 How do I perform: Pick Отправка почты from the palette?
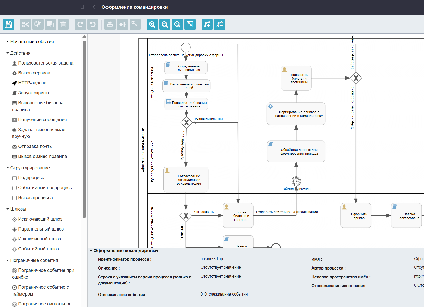click(x=32, y=146)
